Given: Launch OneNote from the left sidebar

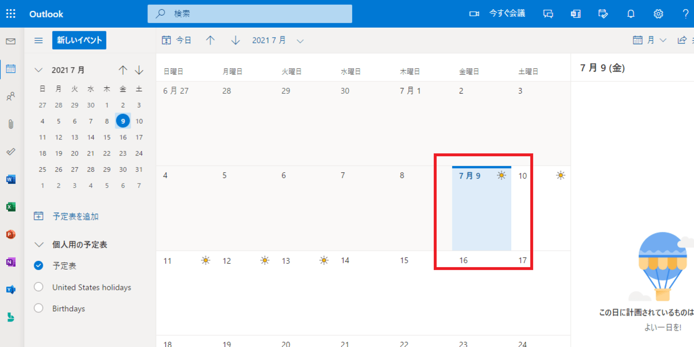Looking at the screenshot, I should (10, 262).
